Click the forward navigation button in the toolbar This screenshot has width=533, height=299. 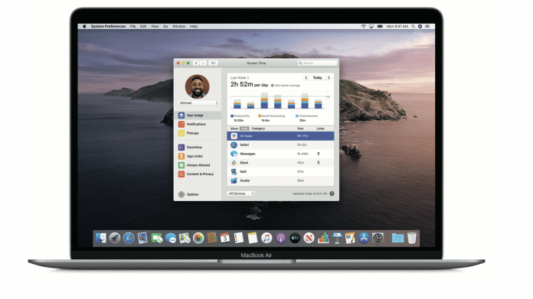tap(203, 63)
